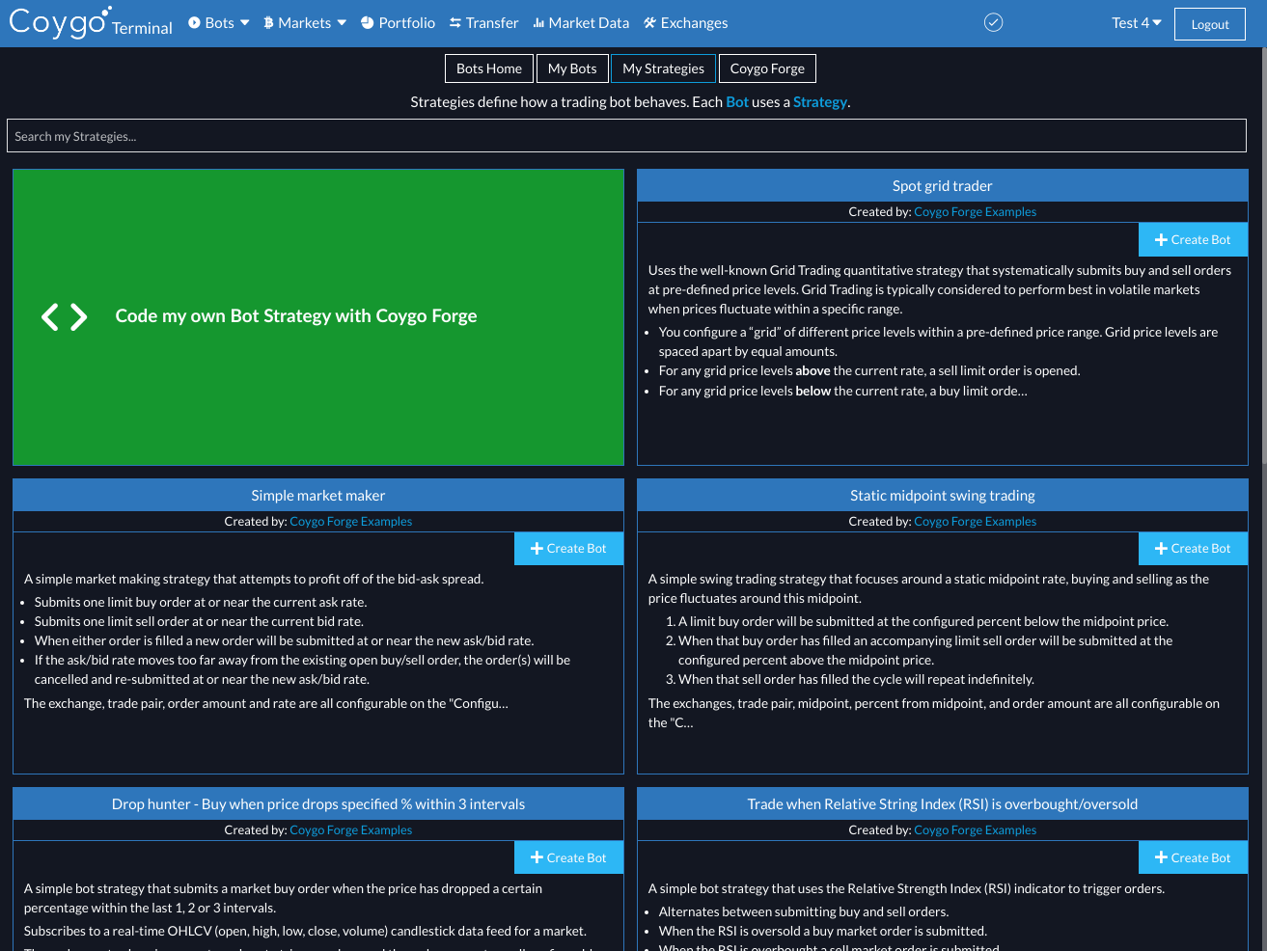Create Bot from Simple market maker
The width and height of the screenshot is (1267, 951).
tap(568, 548)
